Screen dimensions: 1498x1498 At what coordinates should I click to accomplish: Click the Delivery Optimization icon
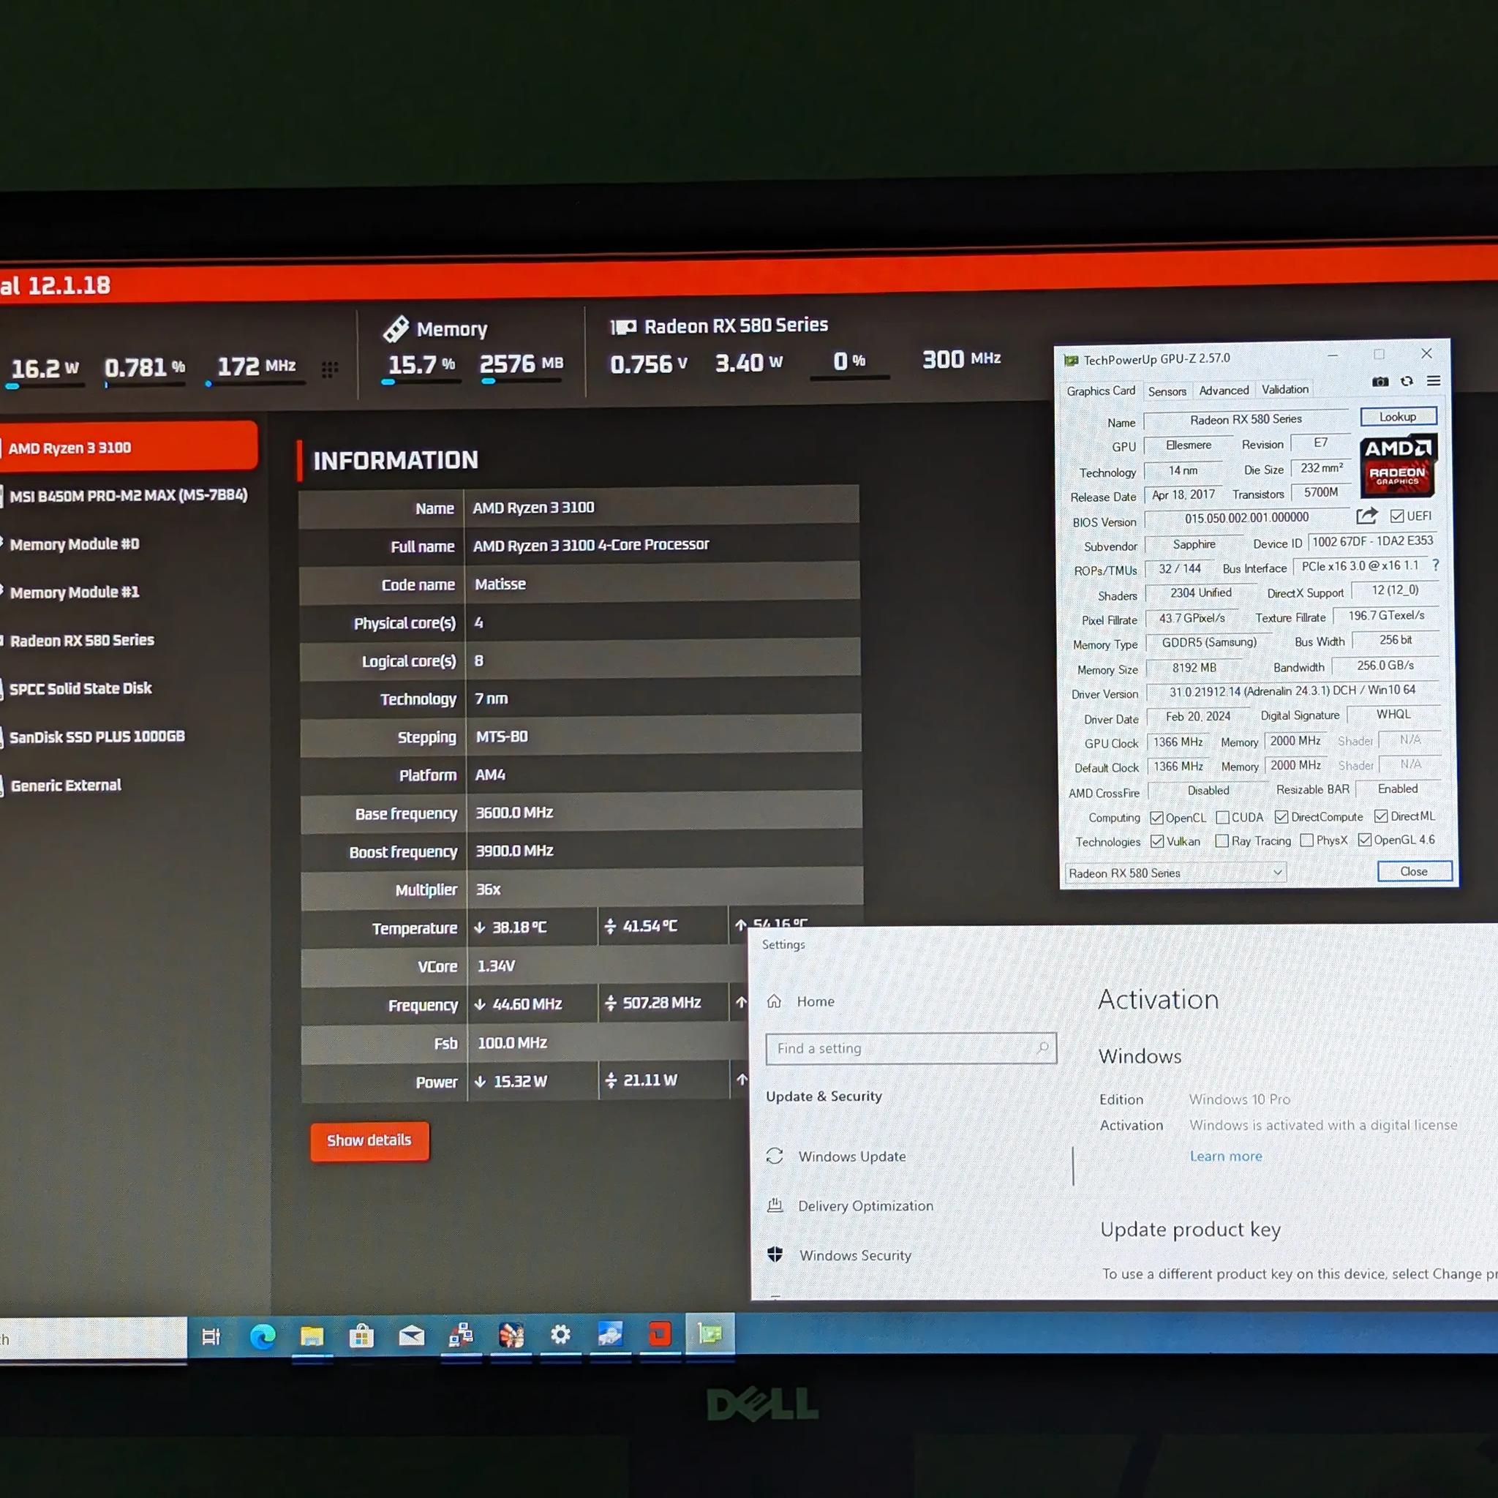[x=775, y=1205]
